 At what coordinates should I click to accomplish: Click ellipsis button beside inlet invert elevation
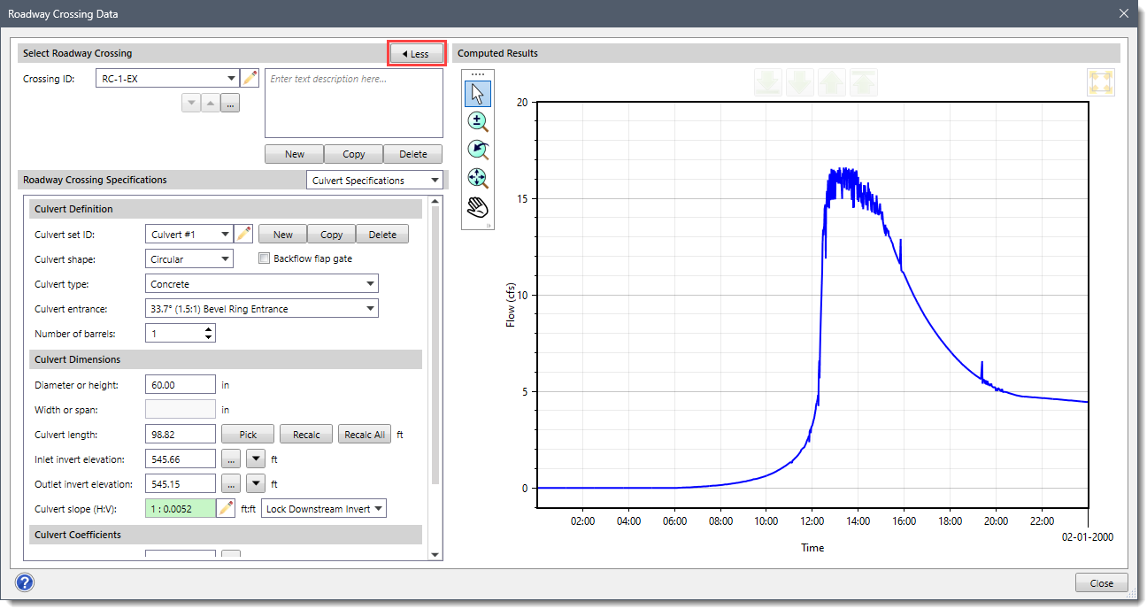pos(230,459)
